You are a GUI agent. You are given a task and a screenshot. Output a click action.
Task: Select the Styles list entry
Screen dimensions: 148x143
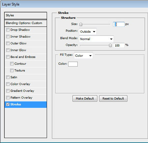26,16
